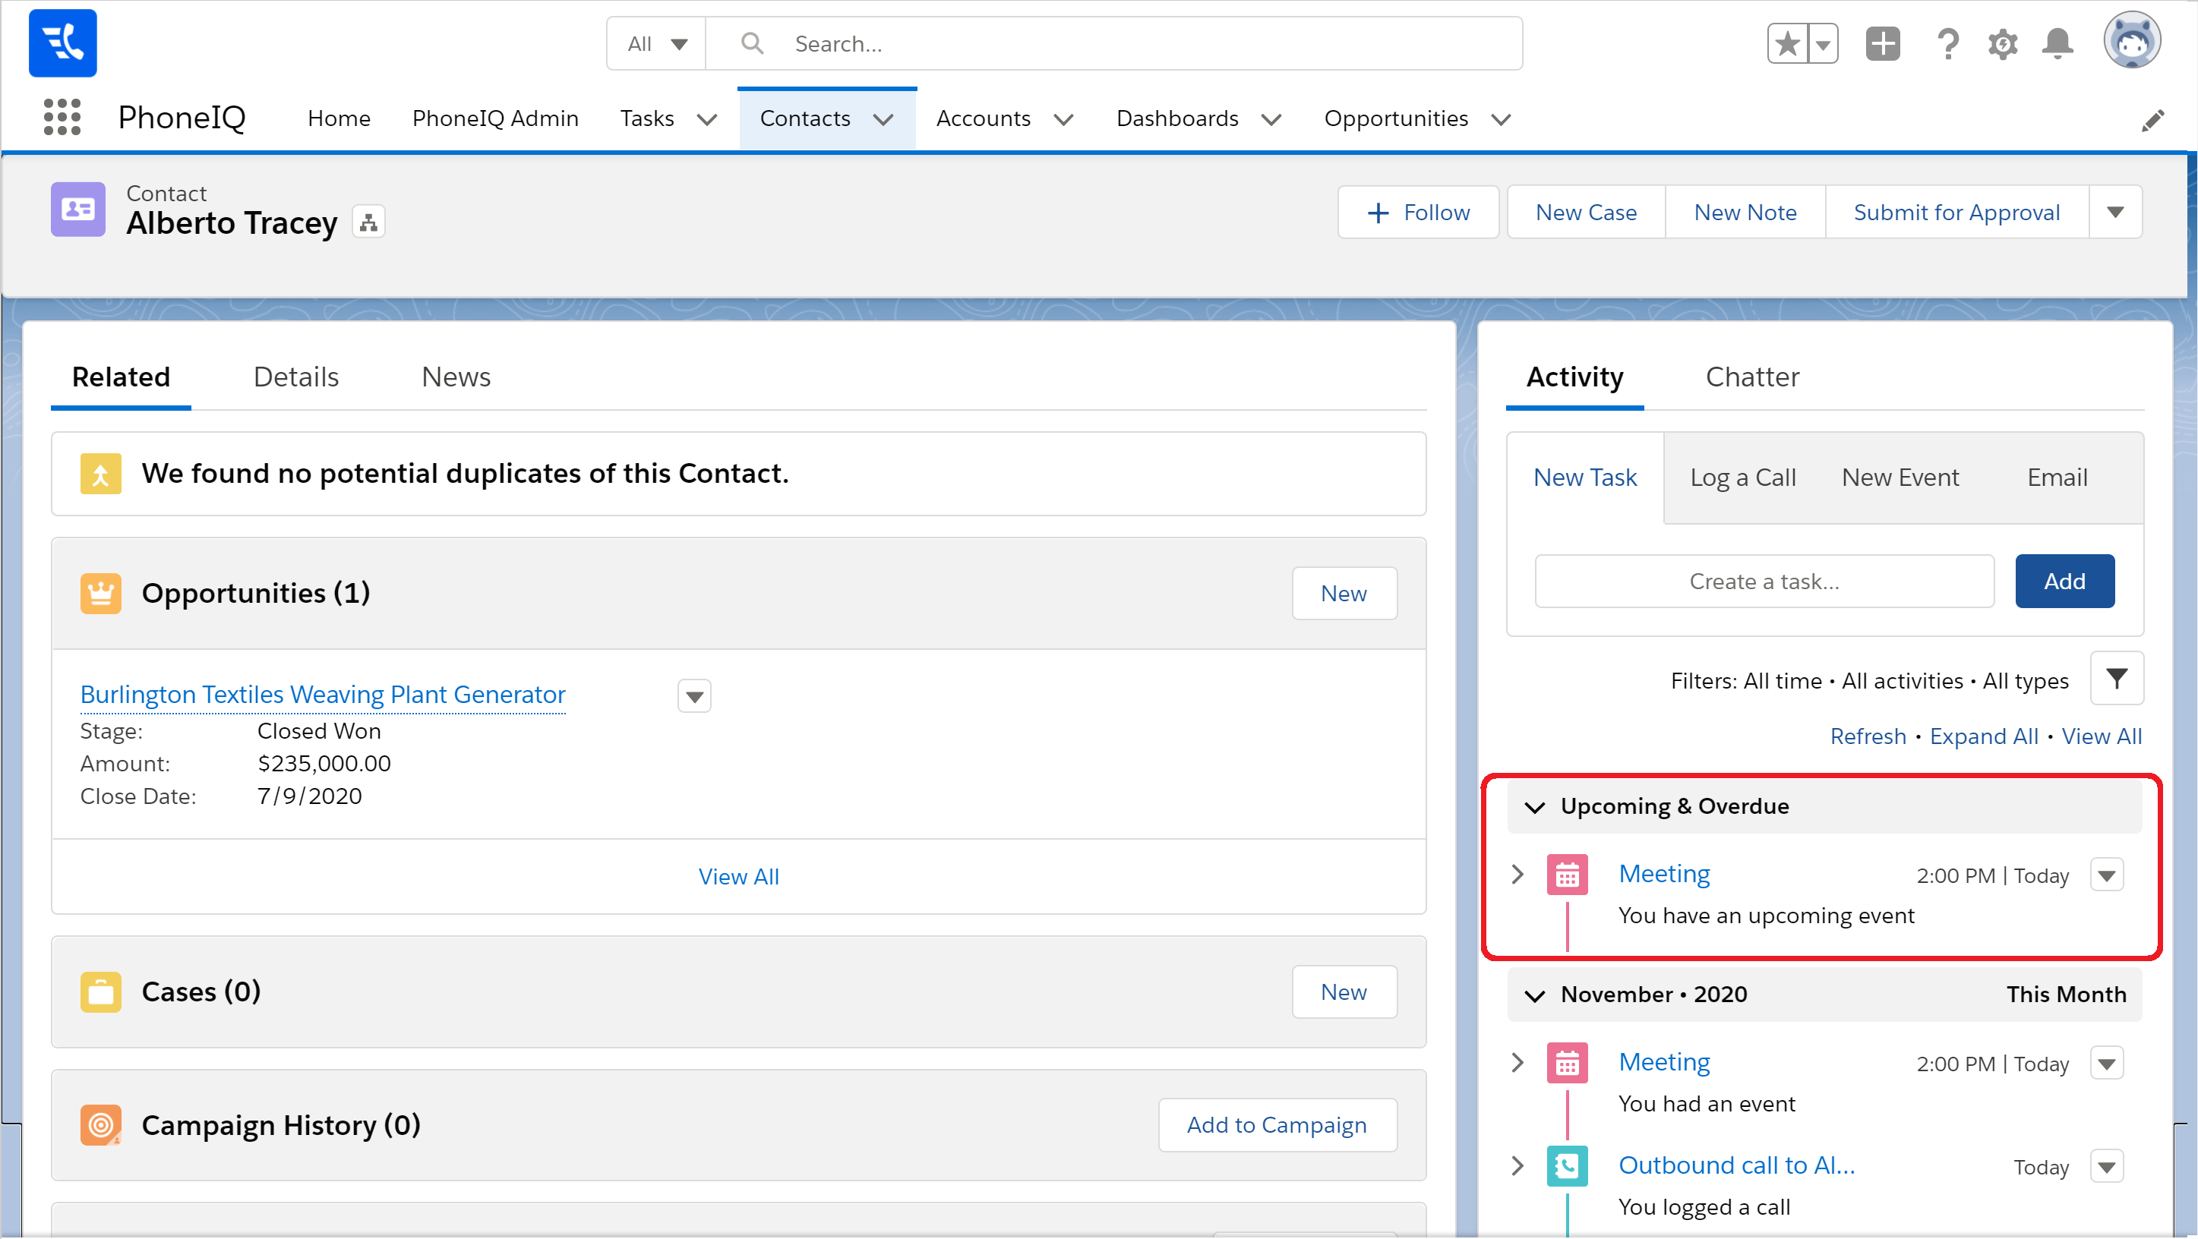Expand the Outbound call timeline item
2198x1239 pixels.
tap(1517, 1167)
